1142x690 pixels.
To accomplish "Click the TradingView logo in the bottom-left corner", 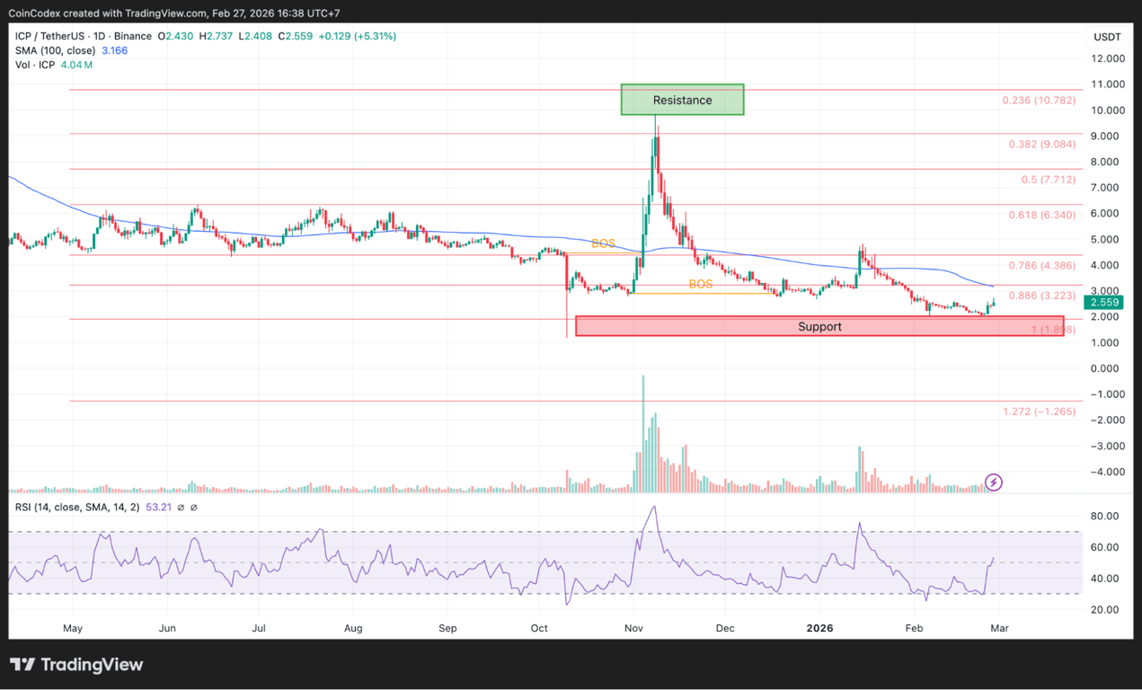I will click(76, 664).
